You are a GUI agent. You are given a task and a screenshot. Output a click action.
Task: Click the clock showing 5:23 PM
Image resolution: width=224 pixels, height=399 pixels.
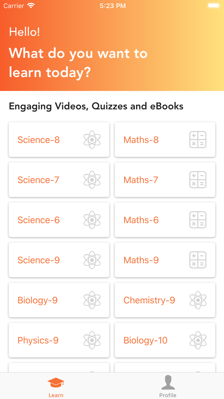coord(113,5)
